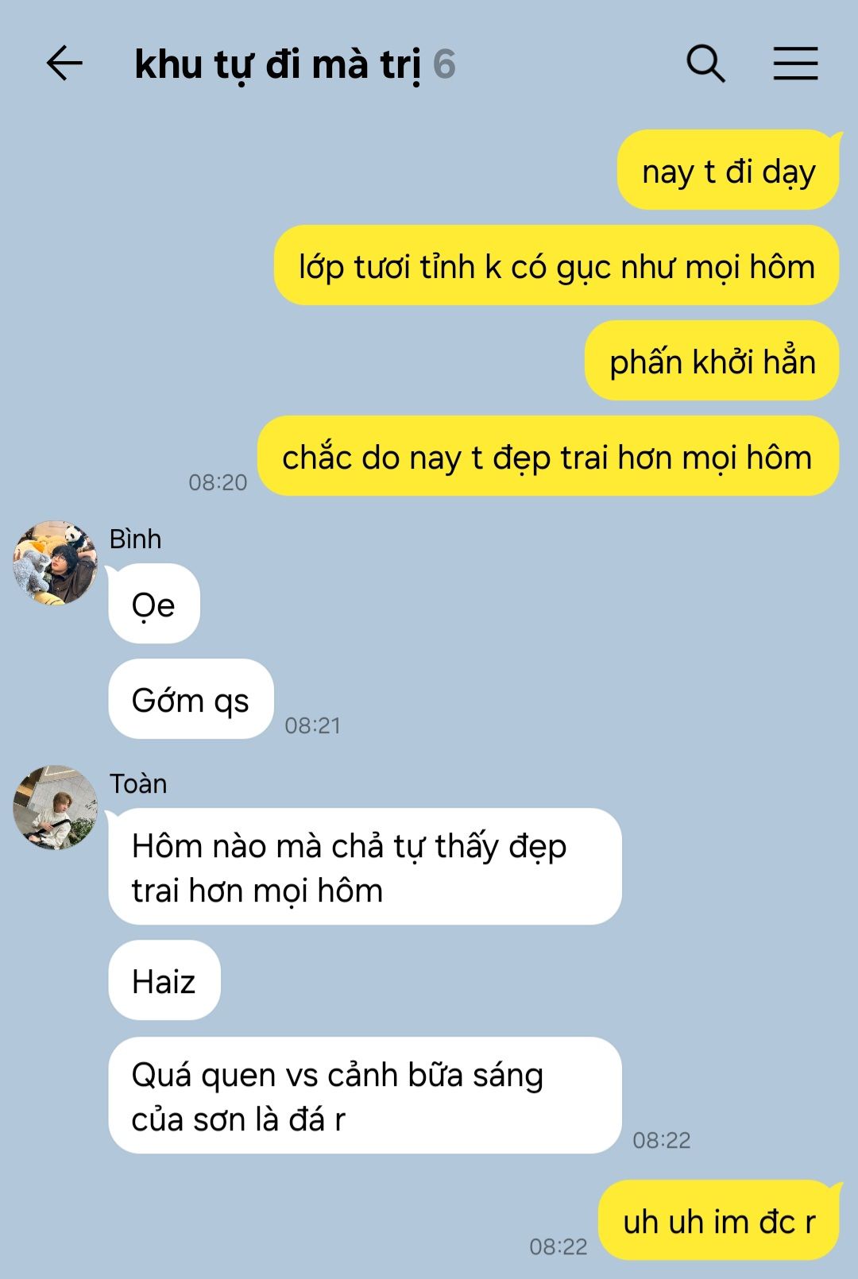This screenshot has width=858, height=1279.
Task: Tap the chat title 'khu tự đi mà trị'
Action: point(278,64)
